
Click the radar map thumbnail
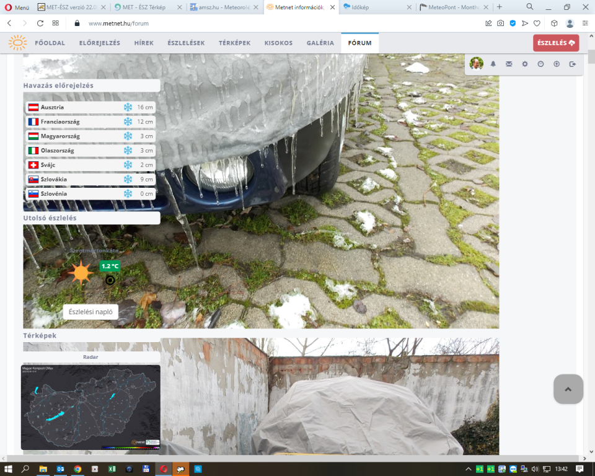click(x=90, y=407)
